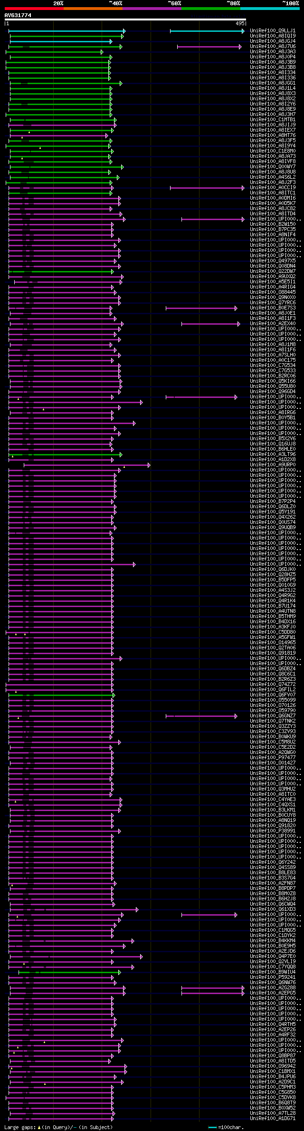Click the Large gaps legend text
Viewport: 304px width, 1131px height.
(x=58, y=1127)
